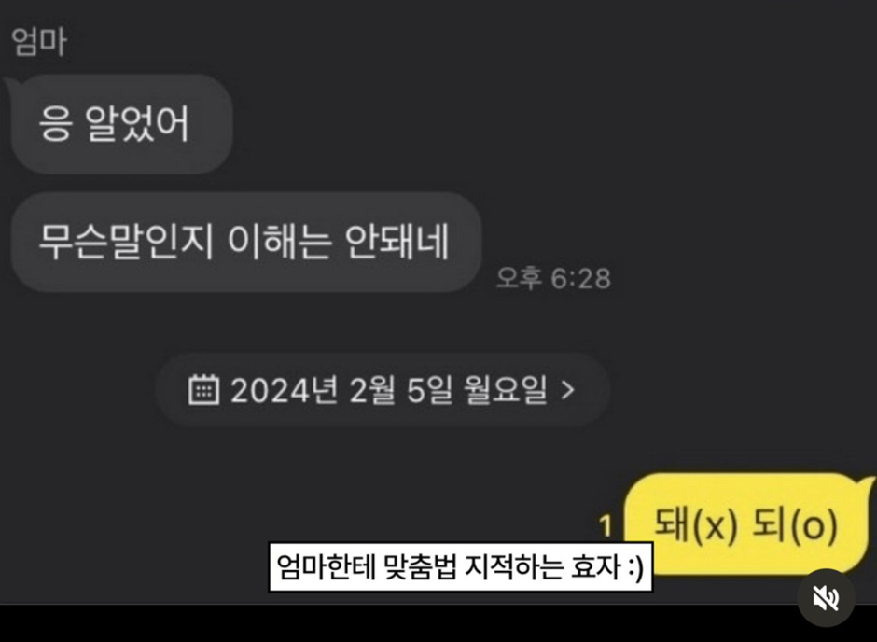Click the '오후 6:28' timestamp
Viewport: 877px width, 642px height.
tap(553, 278)
